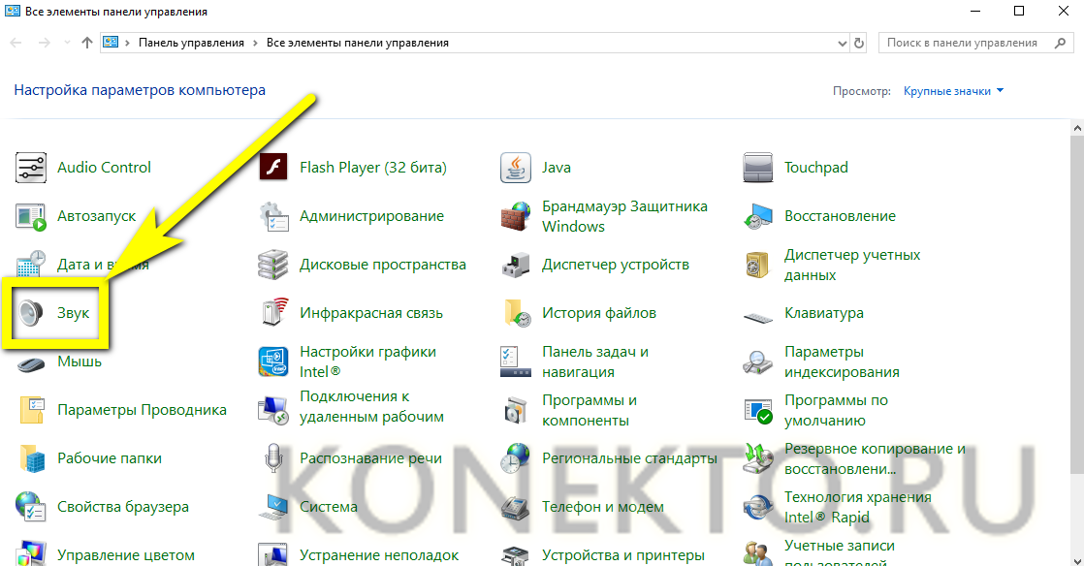Viewport: 1084px width, 566px height.
Task: Click Все элементы панели управления breadcrumb
Action: click(x=357, y=43)
